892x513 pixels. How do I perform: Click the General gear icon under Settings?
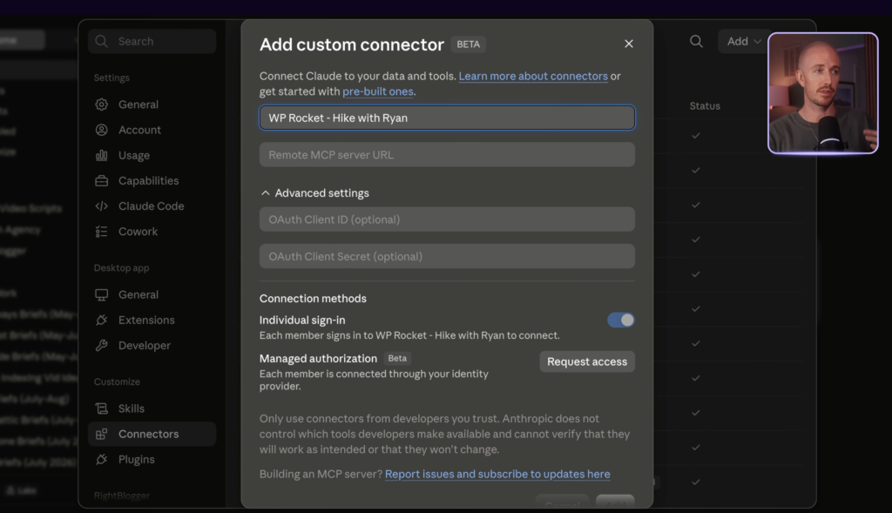[x=102, y=104]
